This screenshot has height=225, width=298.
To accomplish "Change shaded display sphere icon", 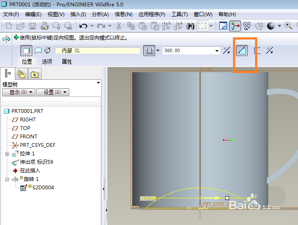I will click(x=271, y=26).
